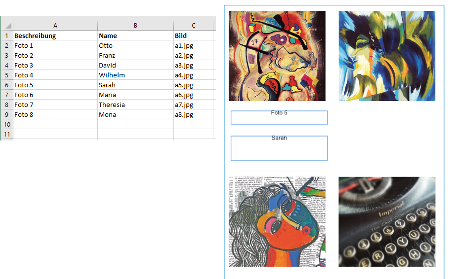Click the newspaper face artwork image

coord(277,222)
